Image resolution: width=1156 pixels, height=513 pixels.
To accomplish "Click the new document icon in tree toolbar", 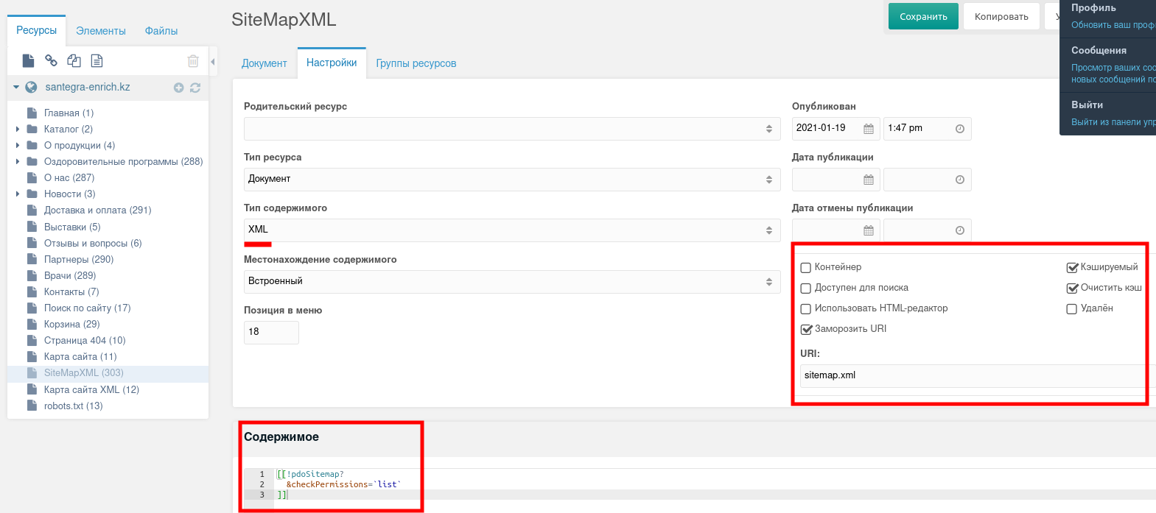I will [x=28, y=61].
